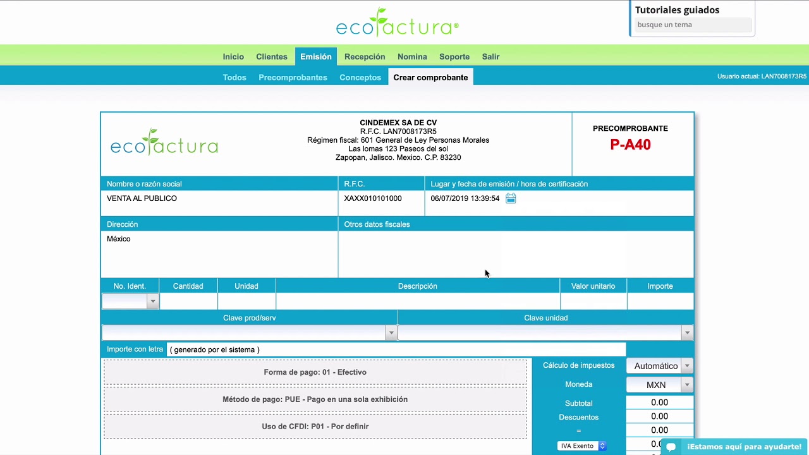Click Forma de pago: 01 - Efectivo

click(315, 372)
